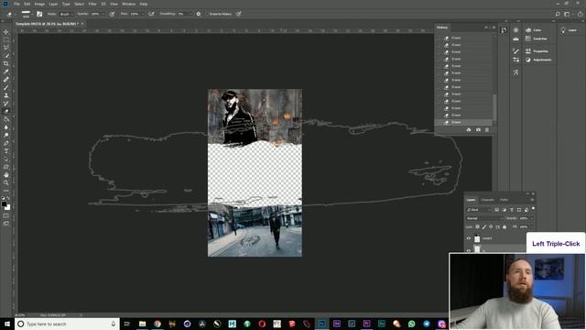Image resolution: width=586 pixels, height=330 pixels.
Task: Open the Adjustments panel
Action: coord(538,60)
